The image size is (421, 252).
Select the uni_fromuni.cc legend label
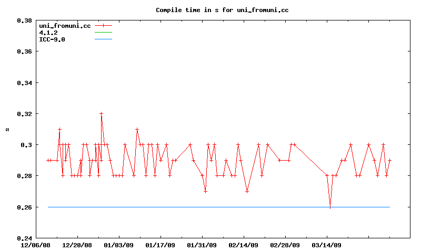point(66,26)
